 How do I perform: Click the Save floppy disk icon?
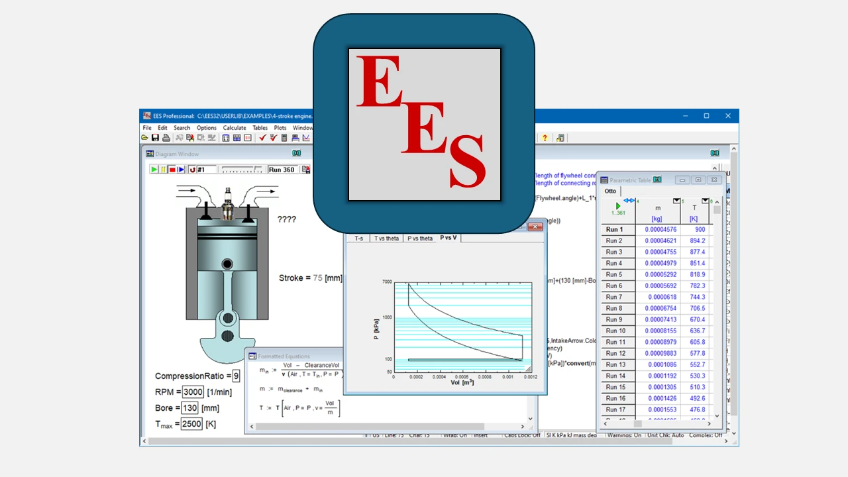155,138
